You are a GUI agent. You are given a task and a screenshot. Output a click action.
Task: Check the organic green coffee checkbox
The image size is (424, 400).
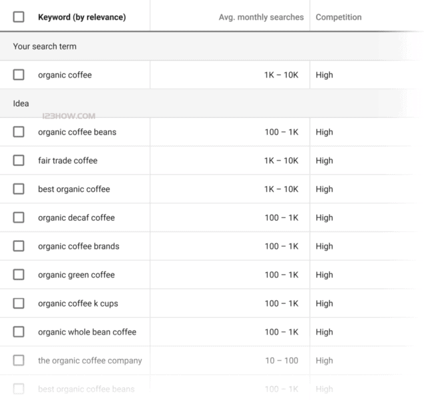19,275
